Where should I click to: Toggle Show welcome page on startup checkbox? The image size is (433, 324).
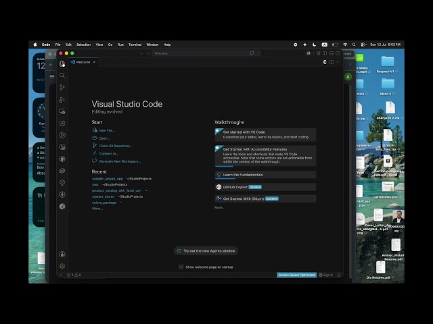[x=181, y=267]
